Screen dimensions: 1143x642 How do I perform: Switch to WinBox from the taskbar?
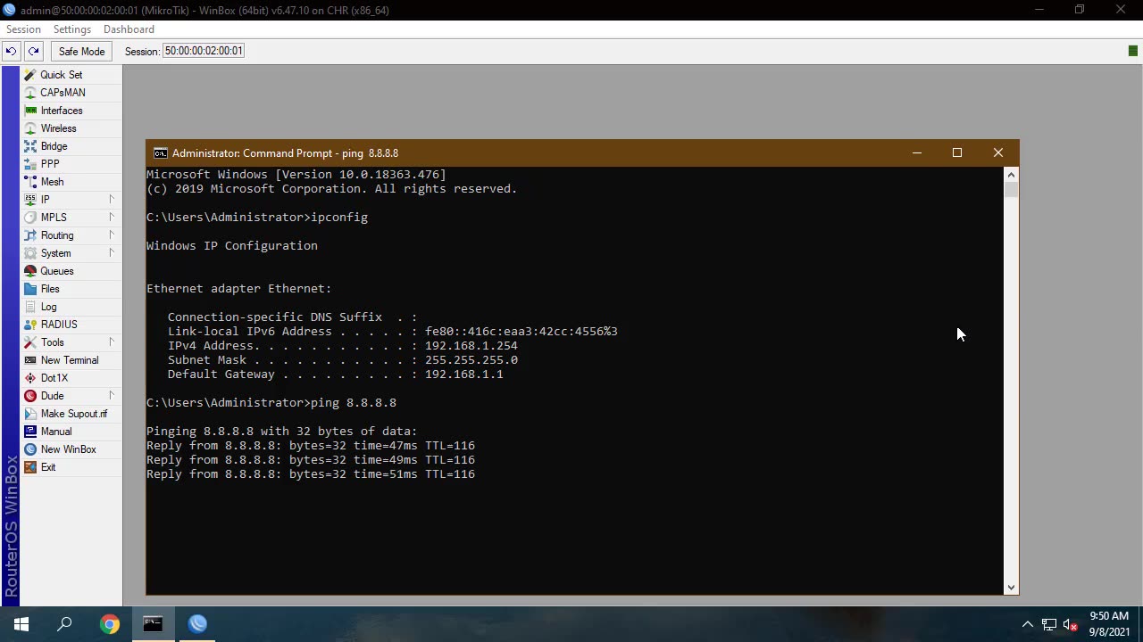click(x=197, y=624)
